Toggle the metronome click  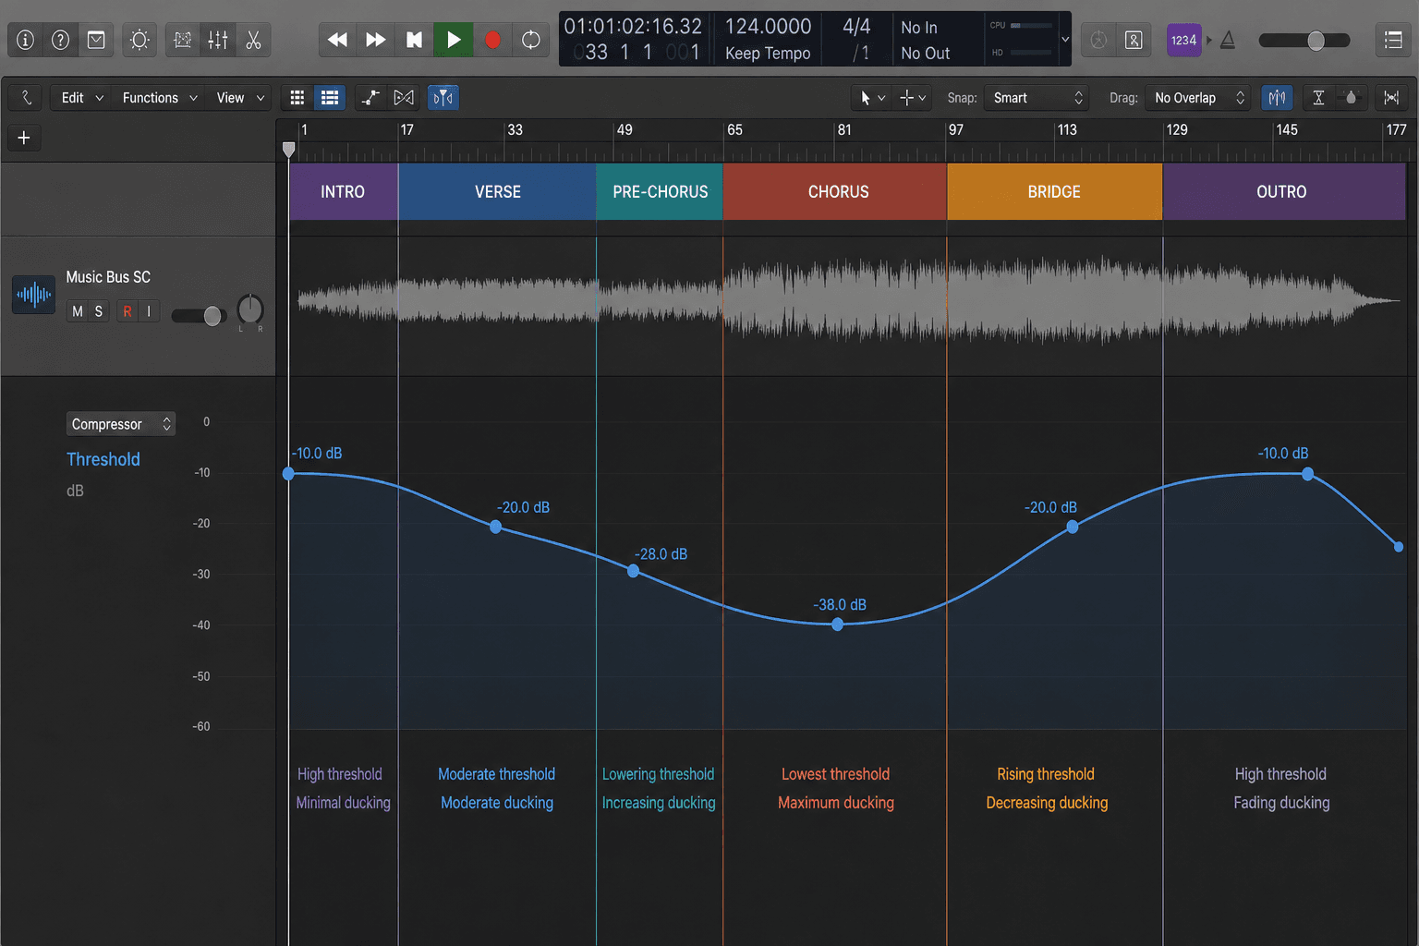tap(1228, 40)
